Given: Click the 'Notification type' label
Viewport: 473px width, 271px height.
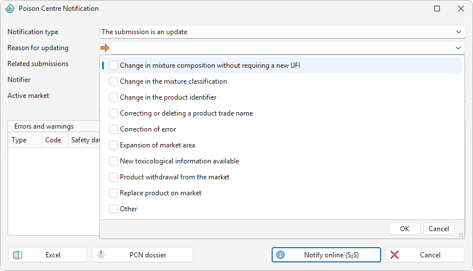Looking at the screenshot, I should (x=33, y=32).
